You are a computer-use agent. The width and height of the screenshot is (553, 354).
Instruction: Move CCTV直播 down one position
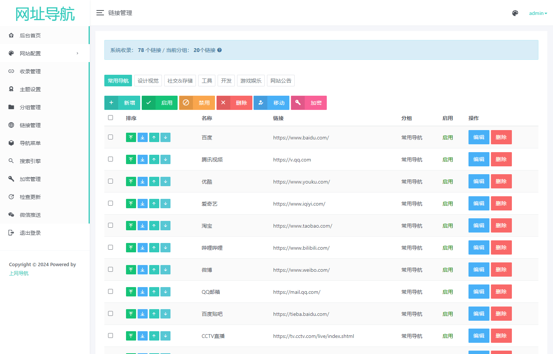click(166, 336)
